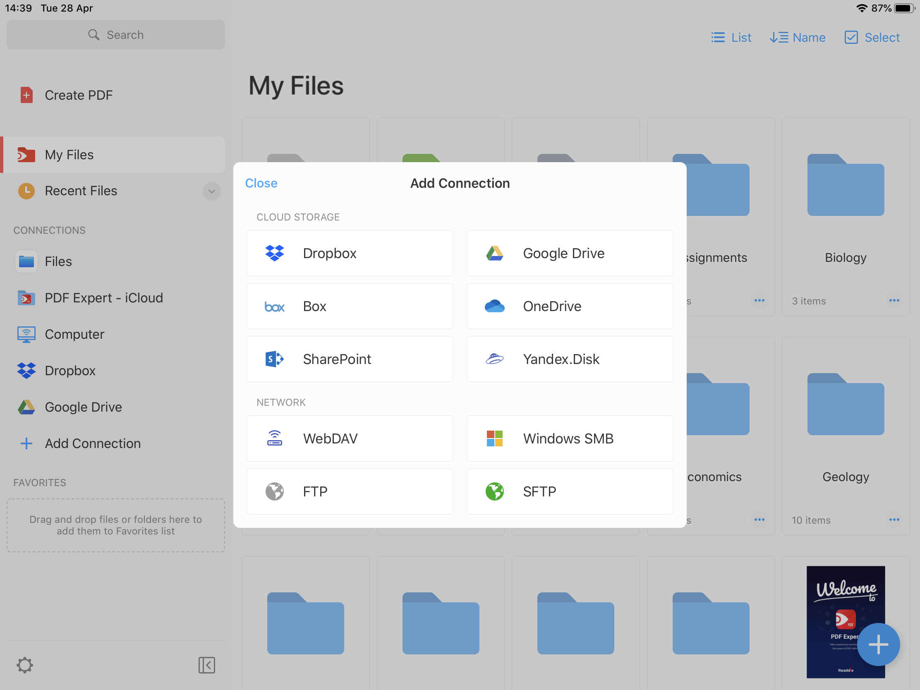The width and height of the screenshot is (920, 690).
Task: Select Box cloud storage option
Action: click(350, 306)
